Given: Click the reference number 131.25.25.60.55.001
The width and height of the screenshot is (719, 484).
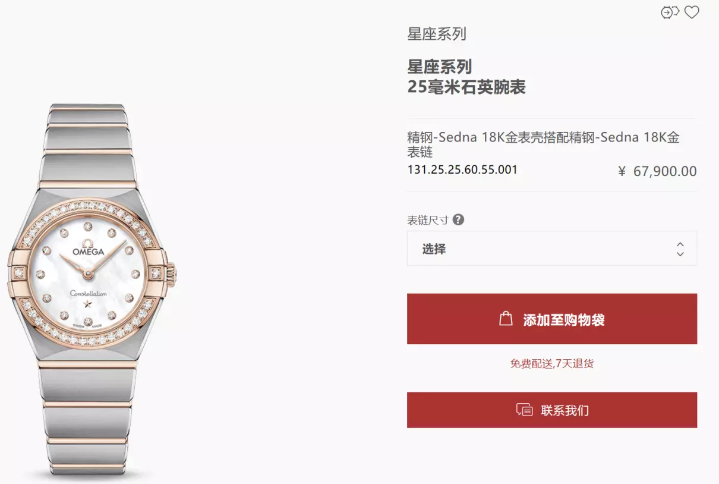Looking at the screenshot, I should click(x=462, y=169).
